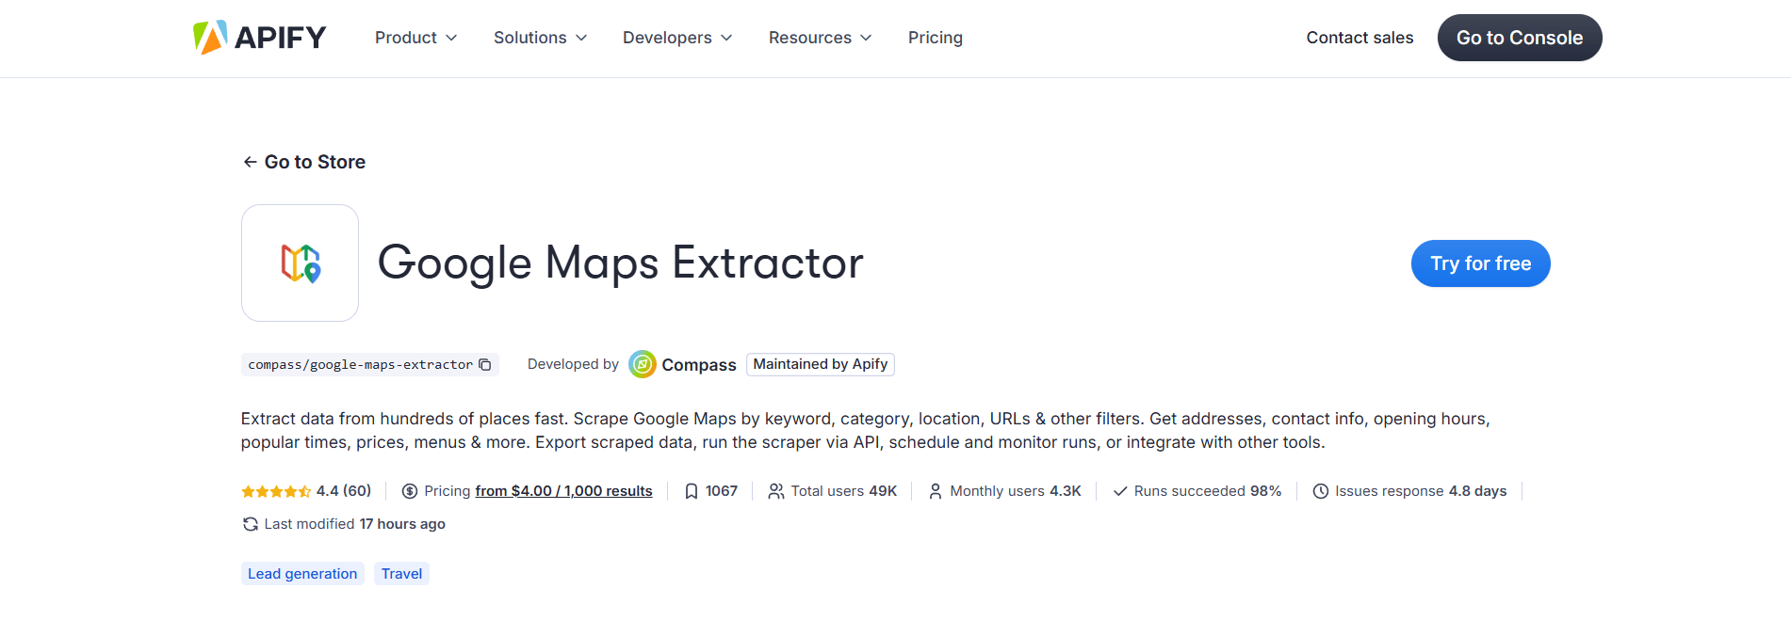Click the Maintained by Apify badge

click(821, 364)
